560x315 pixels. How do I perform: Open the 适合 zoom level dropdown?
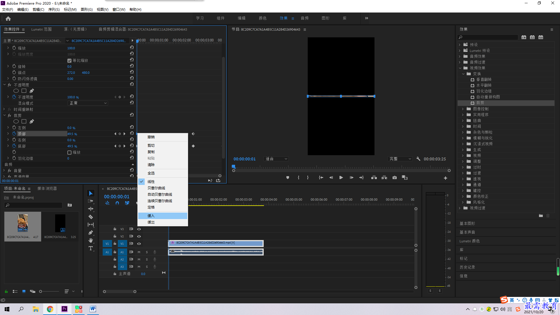point(276,159)
